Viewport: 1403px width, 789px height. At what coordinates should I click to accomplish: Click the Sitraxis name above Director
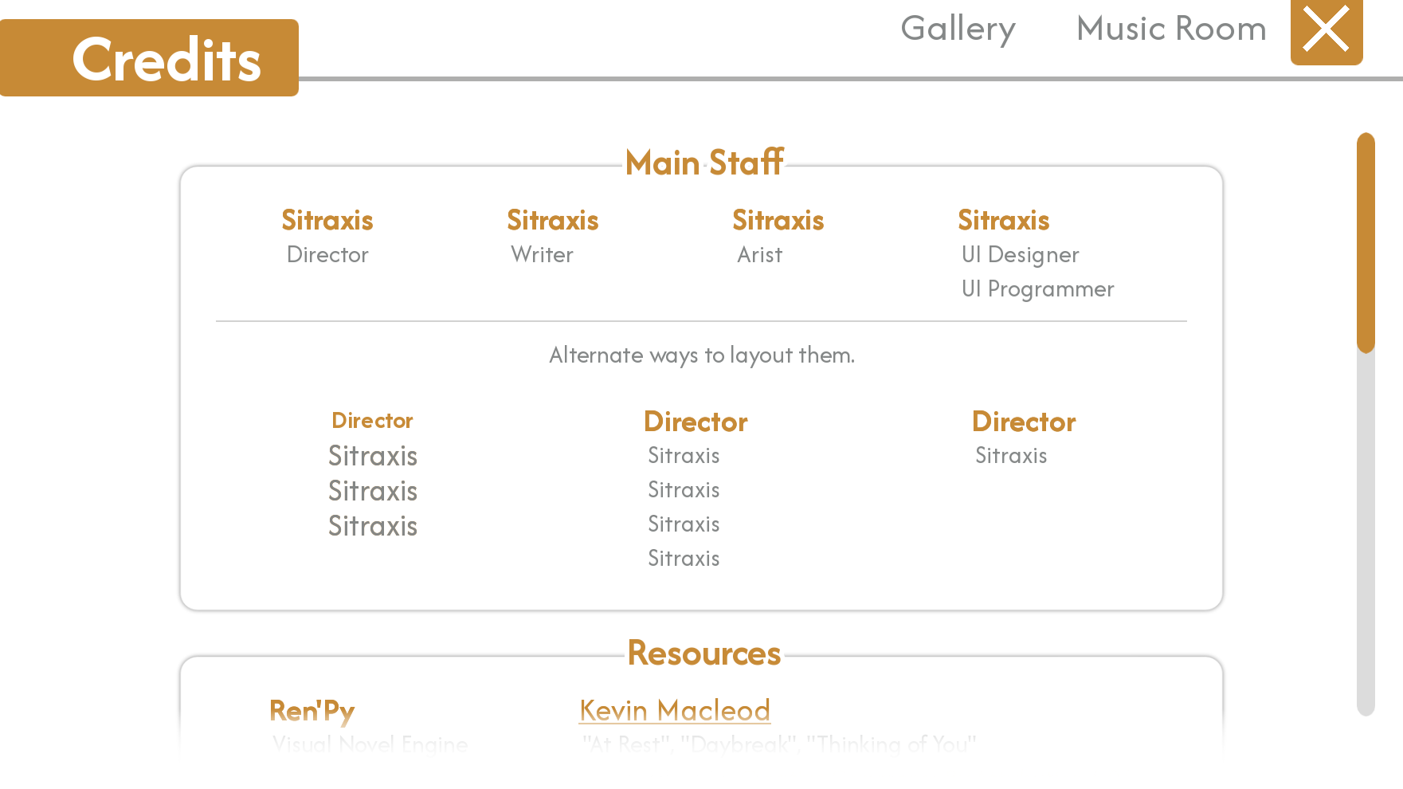(x=327, y=220)
